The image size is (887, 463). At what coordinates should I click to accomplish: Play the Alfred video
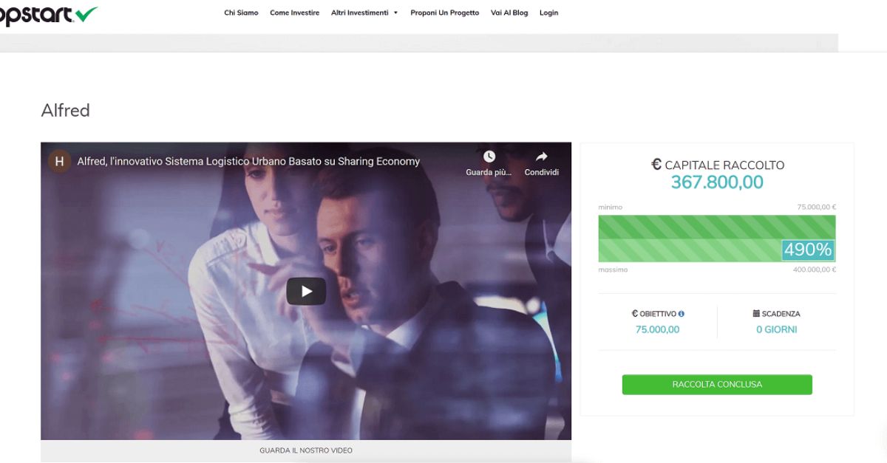[306, 291]
